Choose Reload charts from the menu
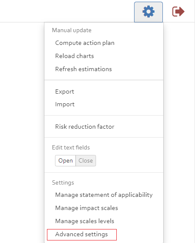Screen dimensions: 195x243 tap(74, 56)
